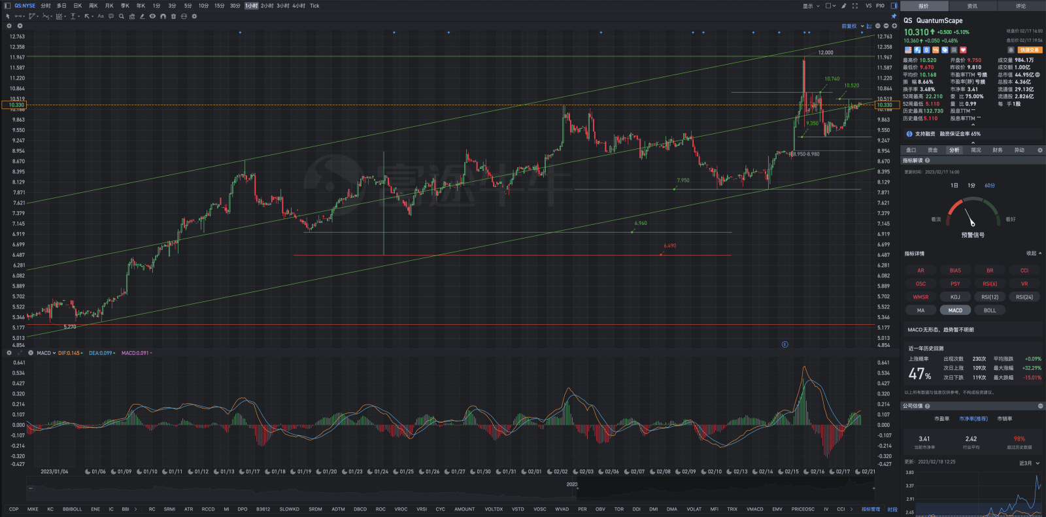Open the 前复权 adjustment dropdown
Image resolution: width=1046 pixels, height=517 pixels.
tap(852, 26)
